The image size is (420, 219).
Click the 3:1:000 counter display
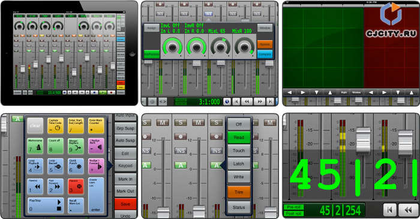click(x=198, y=102)
